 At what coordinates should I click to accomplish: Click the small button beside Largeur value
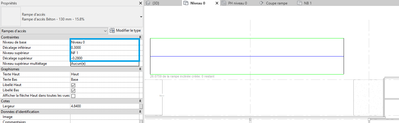tap(141, 106)
